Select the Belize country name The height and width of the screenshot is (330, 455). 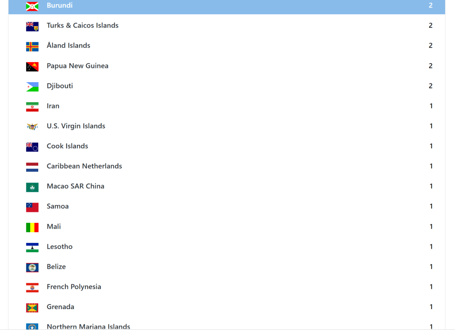tap(56, 266)
